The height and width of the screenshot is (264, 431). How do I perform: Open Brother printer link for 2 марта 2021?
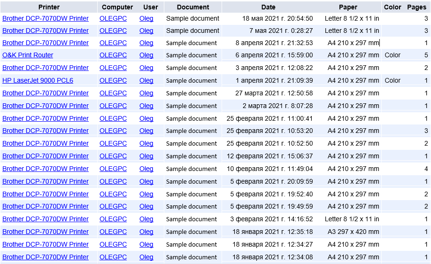pyautogui.click(x=46, y=106)
